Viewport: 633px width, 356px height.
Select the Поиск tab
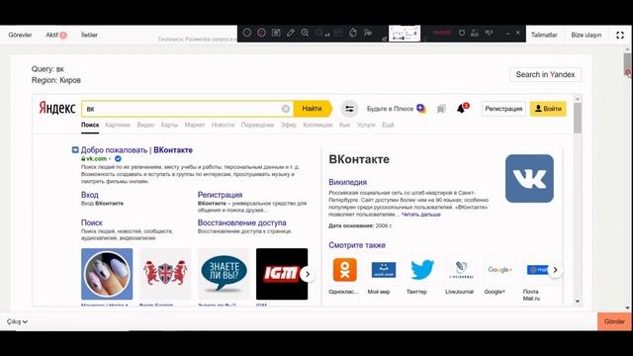(x=90, y=125)
